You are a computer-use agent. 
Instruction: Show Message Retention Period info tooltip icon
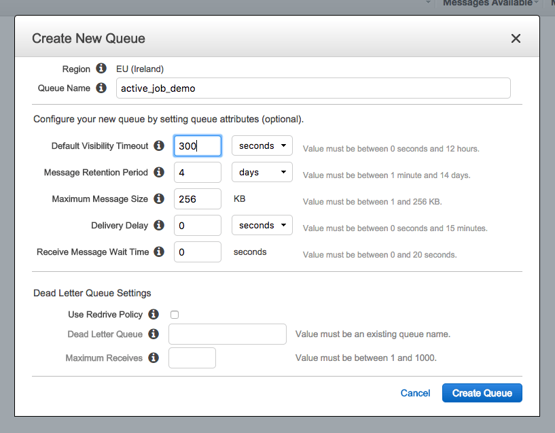[x=159, y=172]
